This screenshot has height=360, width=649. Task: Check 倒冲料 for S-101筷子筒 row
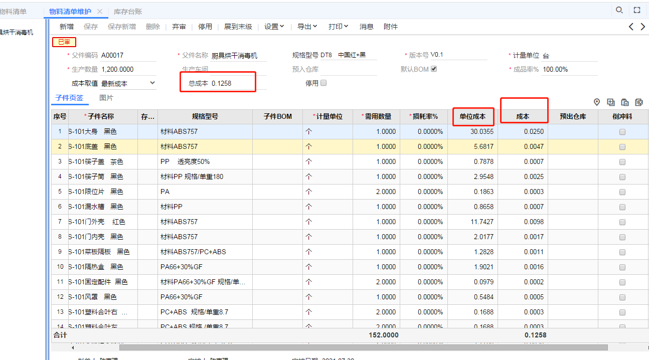click(622, 177)
